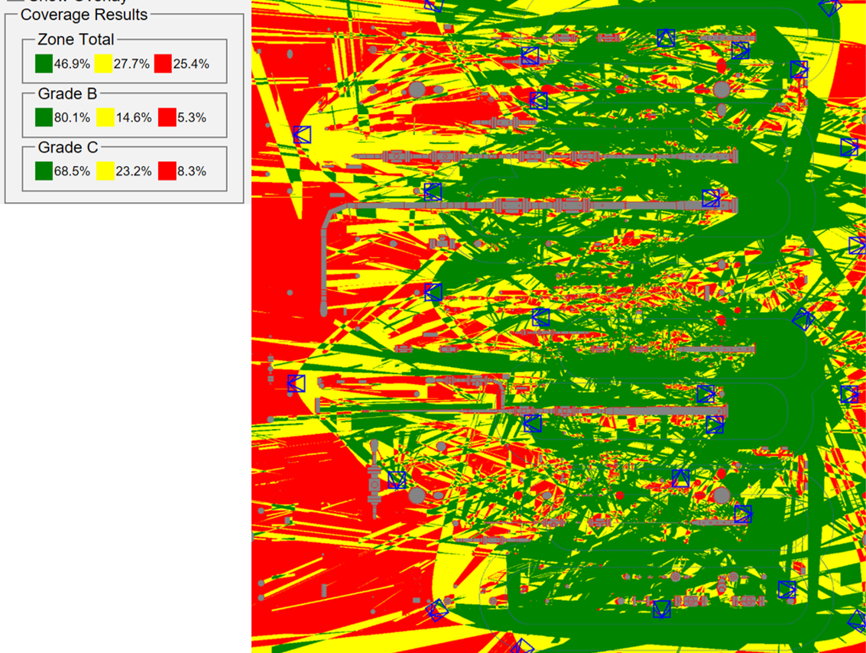Click the green swatch in Zone Total
The width and height of the screenshot is (866, 653).
click(44, 63)
